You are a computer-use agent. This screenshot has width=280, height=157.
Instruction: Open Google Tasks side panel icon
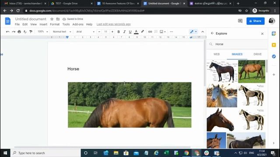[x=274, y=56]
